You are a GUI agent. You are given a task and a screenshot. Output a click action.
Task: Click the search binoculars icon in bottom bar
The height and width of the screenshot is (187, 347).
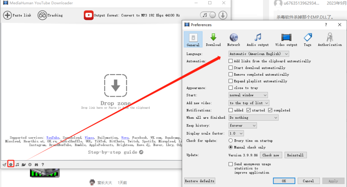tap(36, 164)
